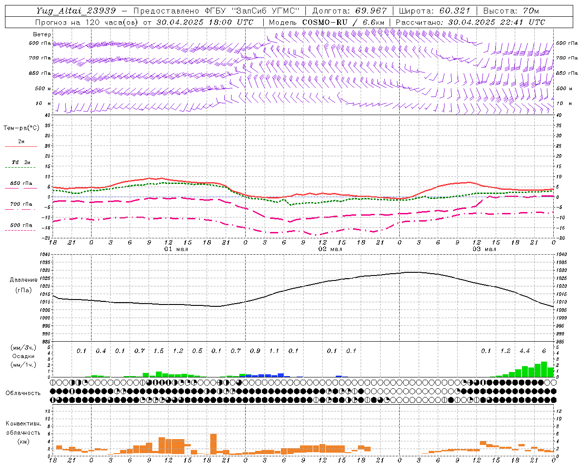Click the precipitation value 0.9
This screenshot has height=464, width=580.
tap(255, 351)
